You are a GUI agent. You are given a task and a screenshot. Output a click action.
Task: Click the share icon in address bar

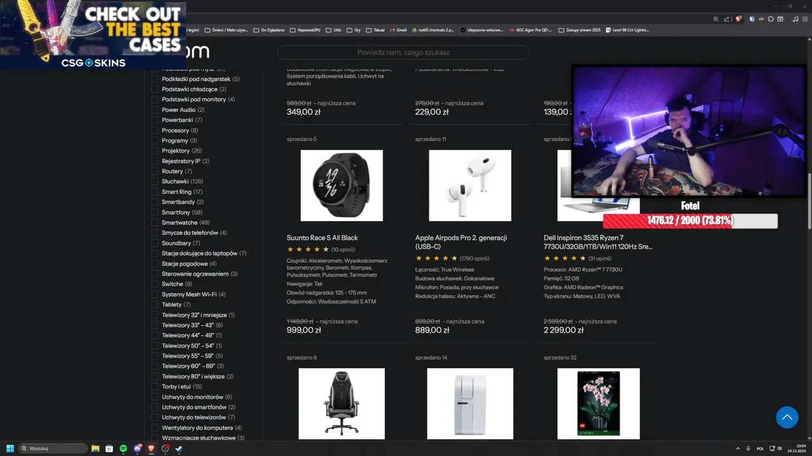[727, 19]
